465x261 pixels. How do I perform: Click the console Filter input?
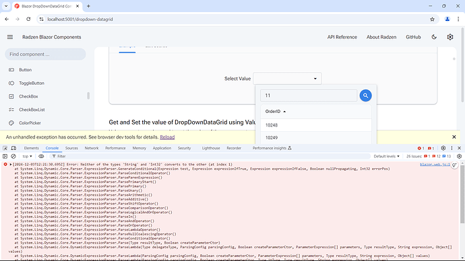click(x=210, y=156)
